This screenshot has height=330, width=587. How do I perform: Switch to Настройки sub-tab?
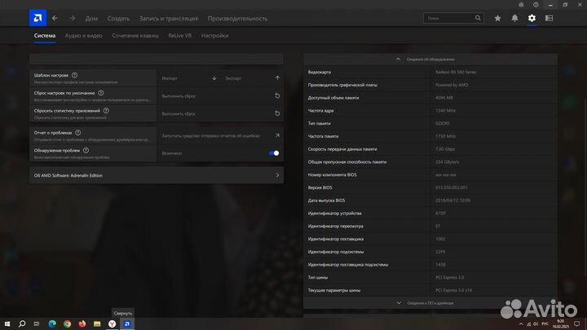point(215,36)
